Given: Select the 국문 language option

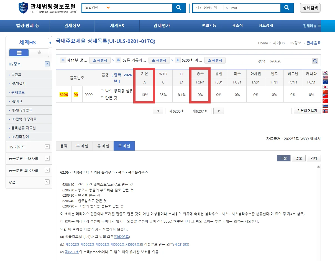Looking at the screenshot, I should click(x=283, y=158).
